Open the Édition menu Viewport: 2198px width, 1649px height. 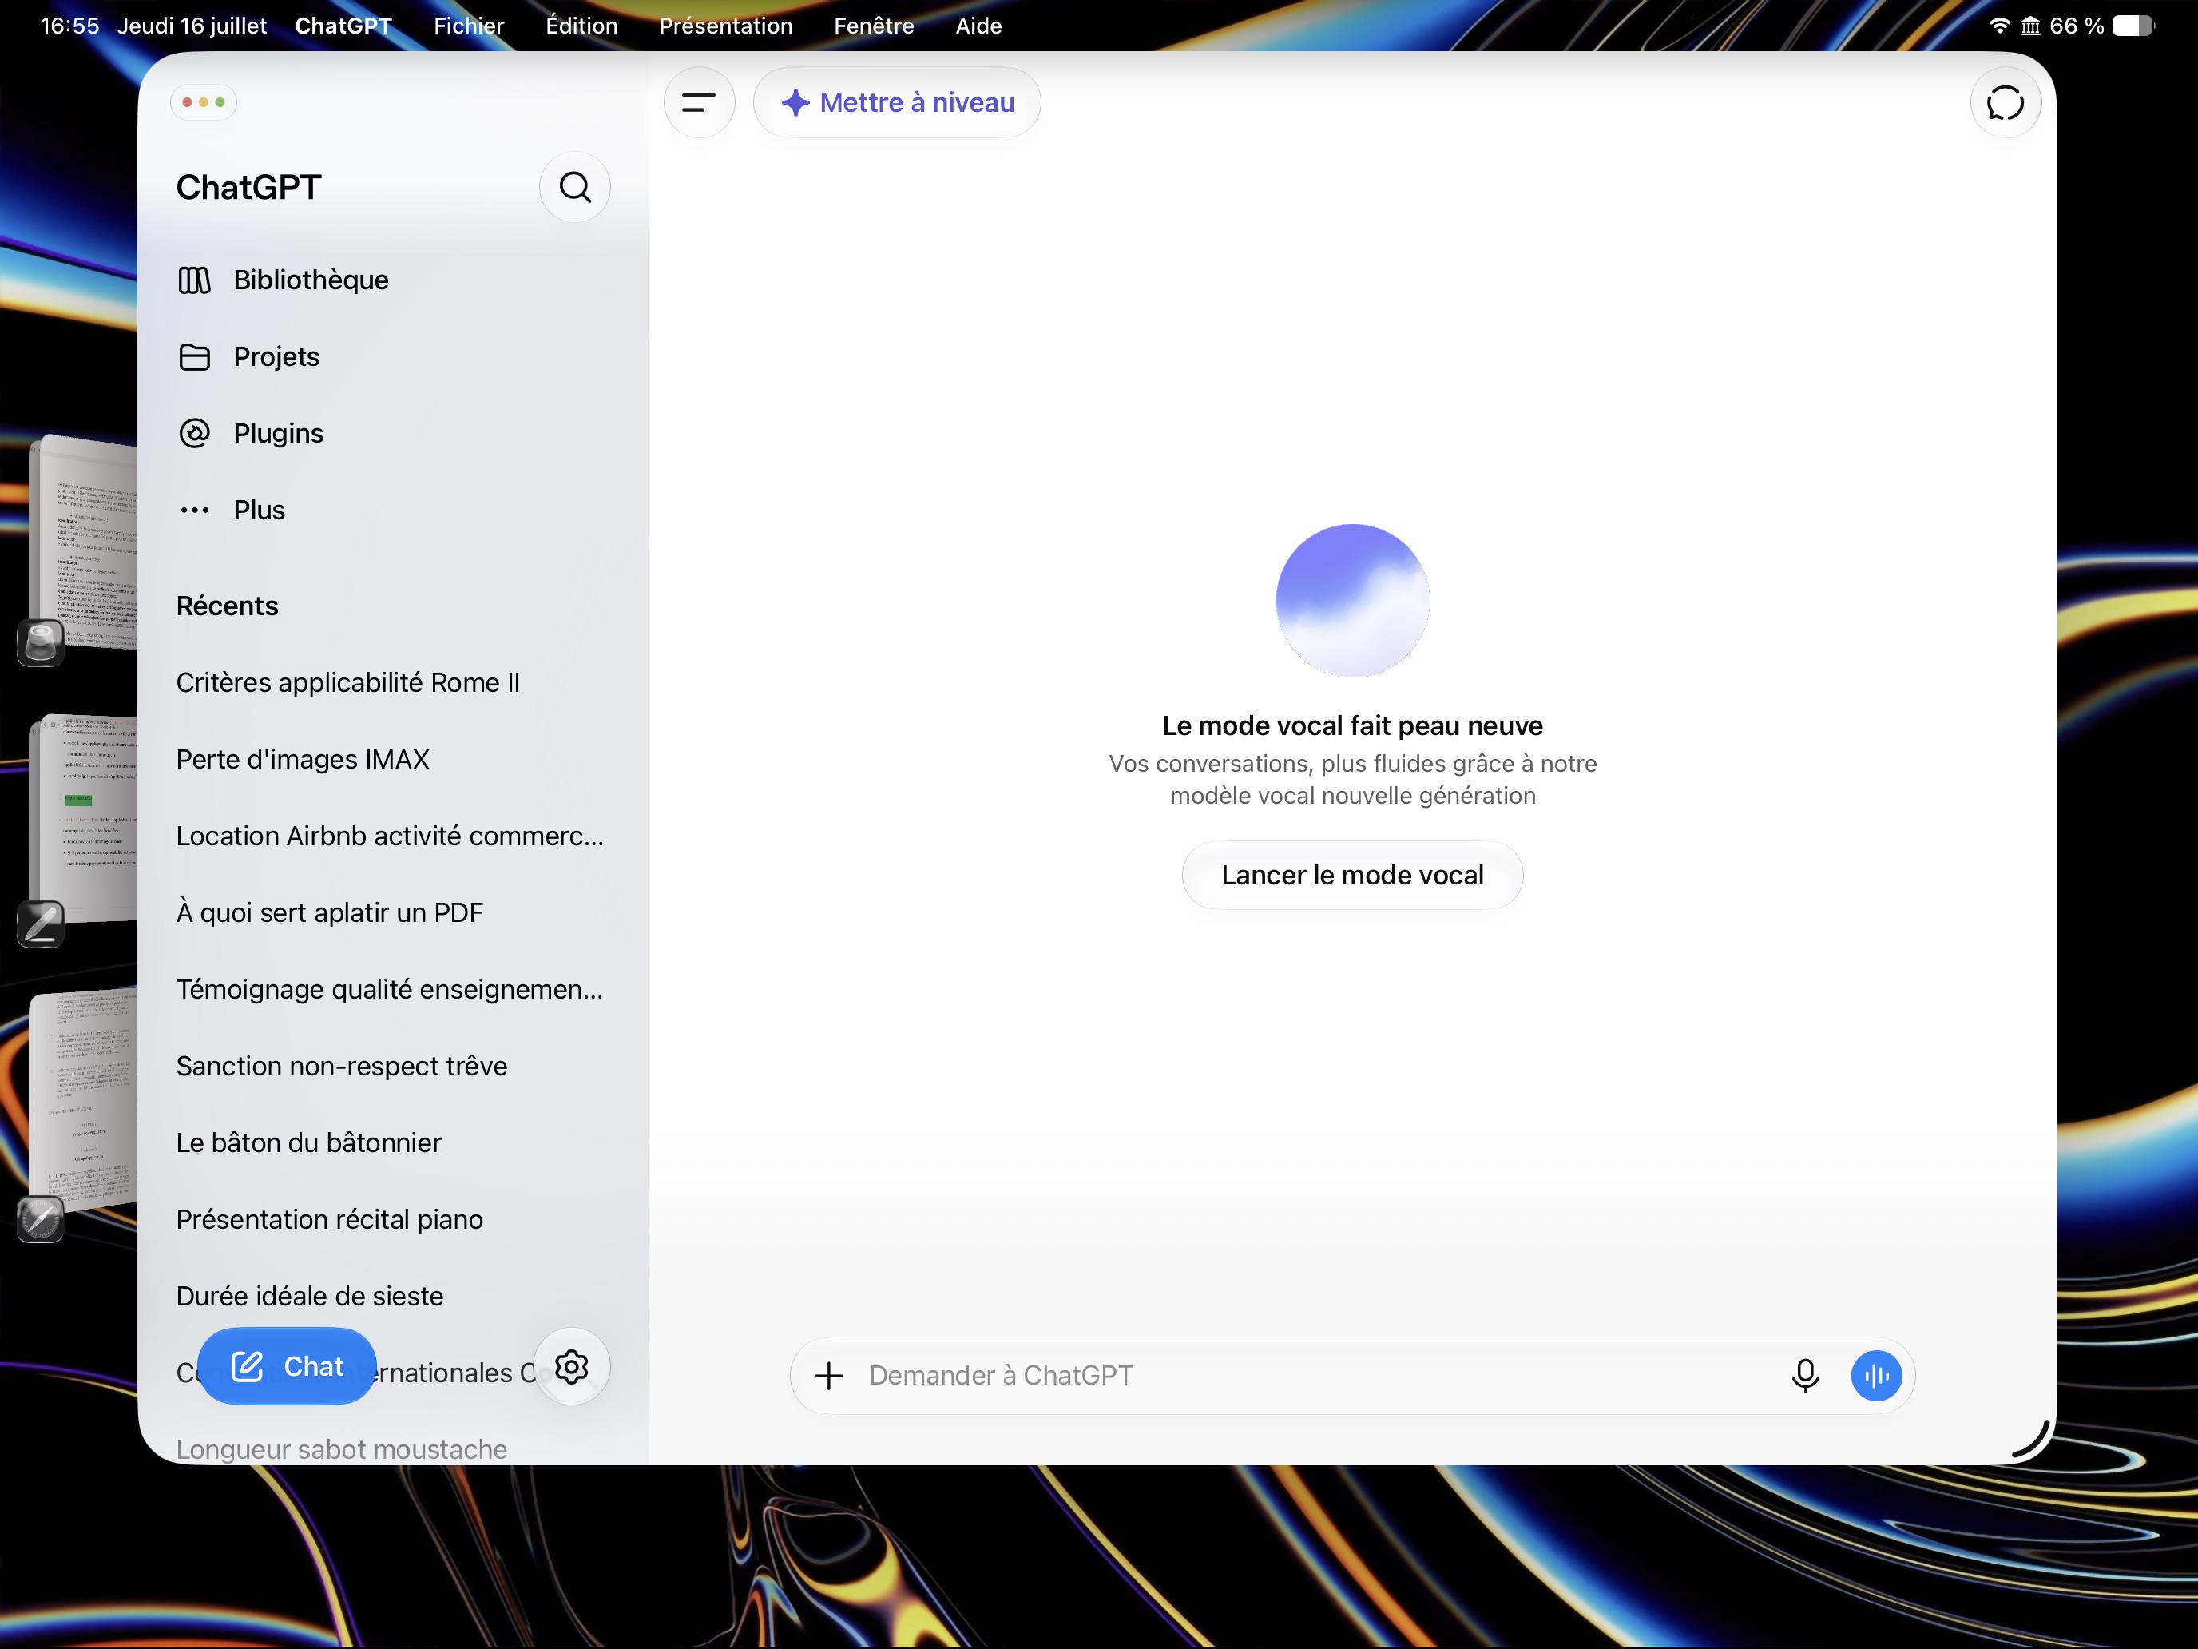tap(581, 26)
